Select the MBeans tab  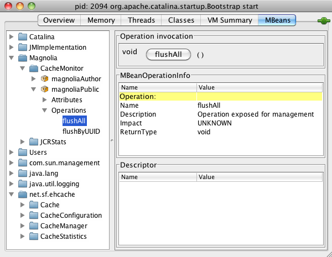pos(277,20)
